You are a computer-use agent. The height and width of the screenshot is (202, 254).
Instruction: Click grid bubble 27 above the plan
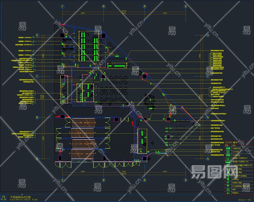[62, 6]
